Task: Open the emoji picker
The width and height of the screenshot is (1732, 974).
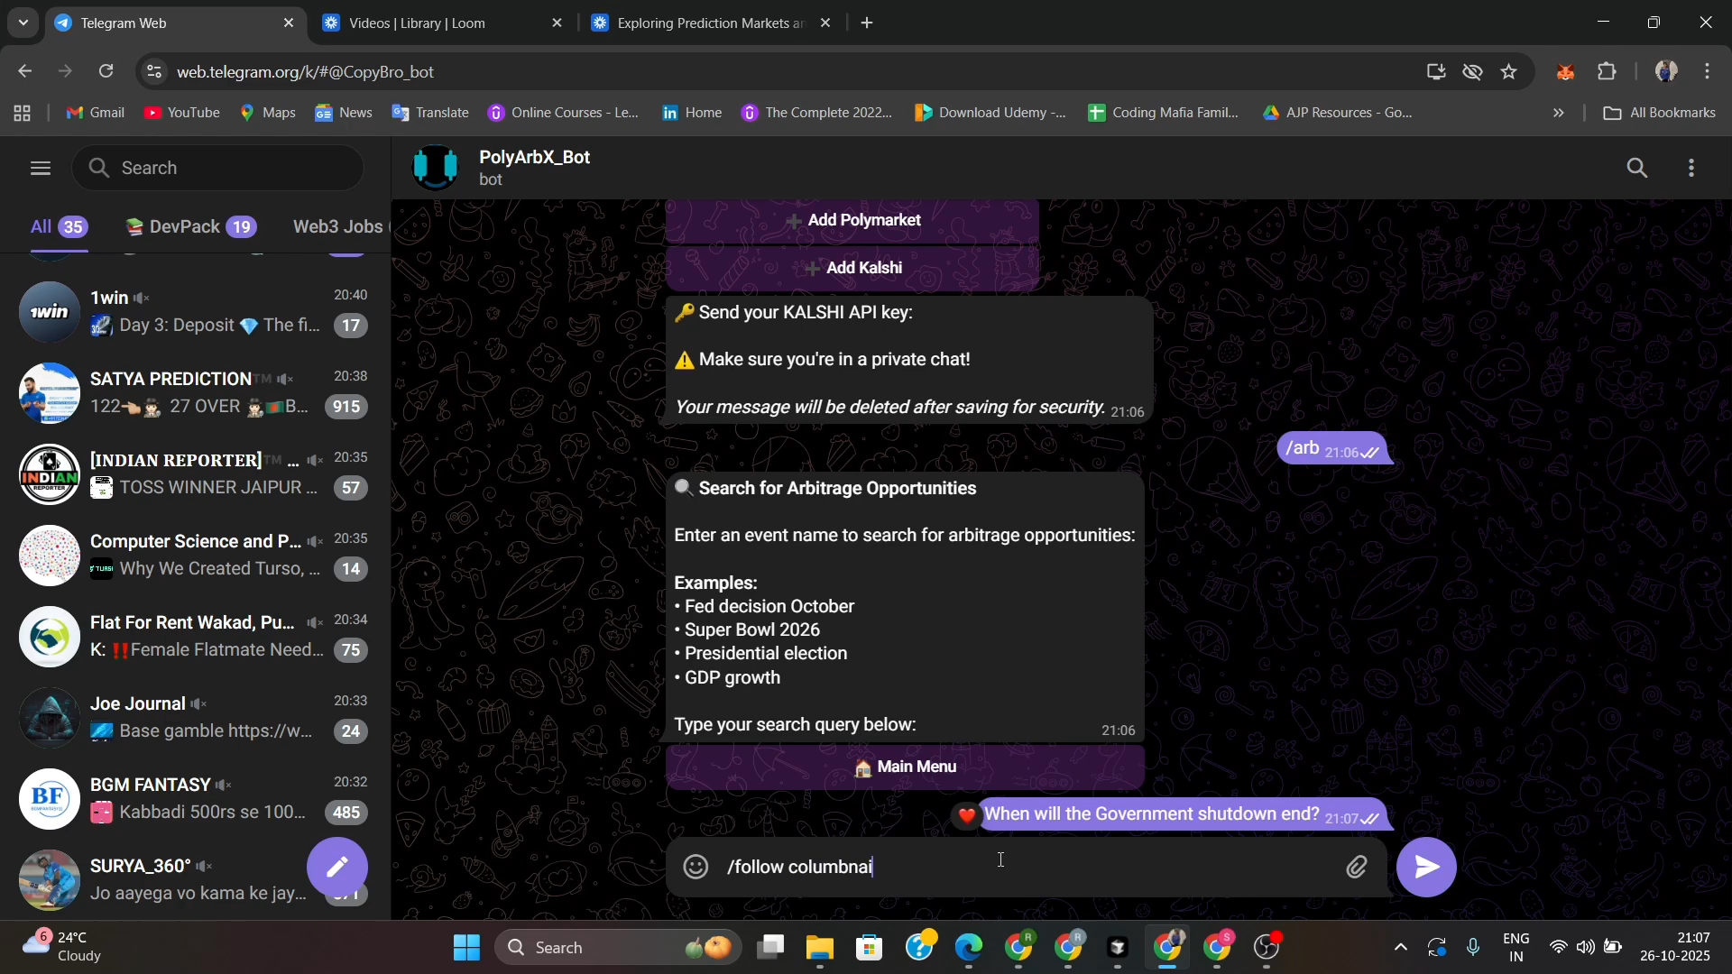Action: 696,867
